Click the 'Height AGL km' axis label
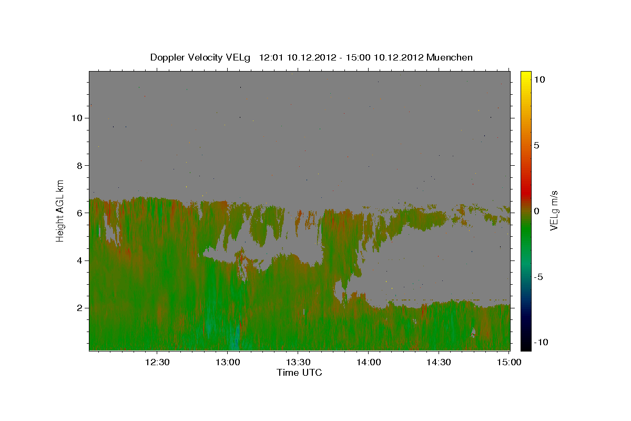 click(x=60, y=210)
